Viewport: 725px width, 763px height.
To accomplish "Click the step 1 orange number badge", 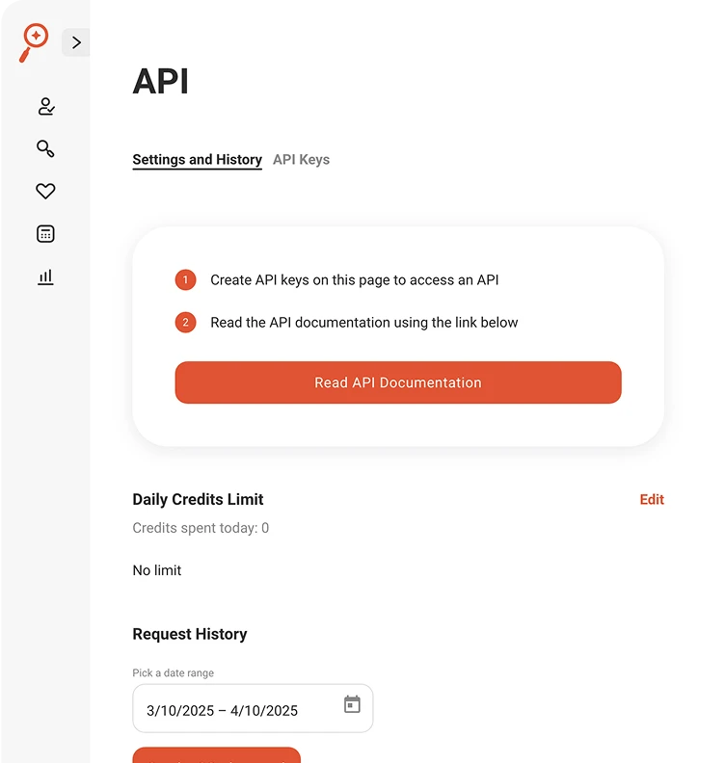I will pos(185,279).
